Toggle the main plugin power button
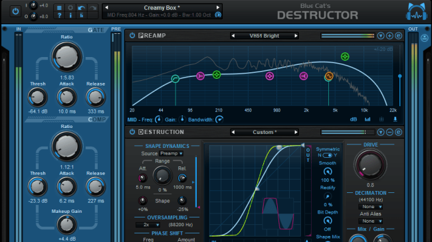The image size is (432, 242). tap(15, 11)
